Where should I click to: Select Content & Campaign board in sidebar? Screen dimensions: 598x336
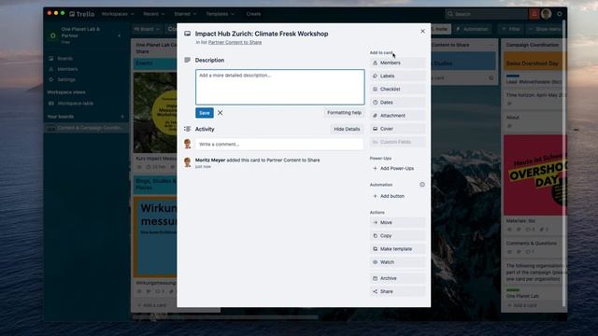tap(87, 128)
